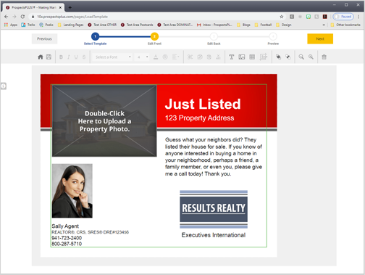
Task: Click the Bring to Front icon
Action: pyautogui.click(x=278, y=57)
